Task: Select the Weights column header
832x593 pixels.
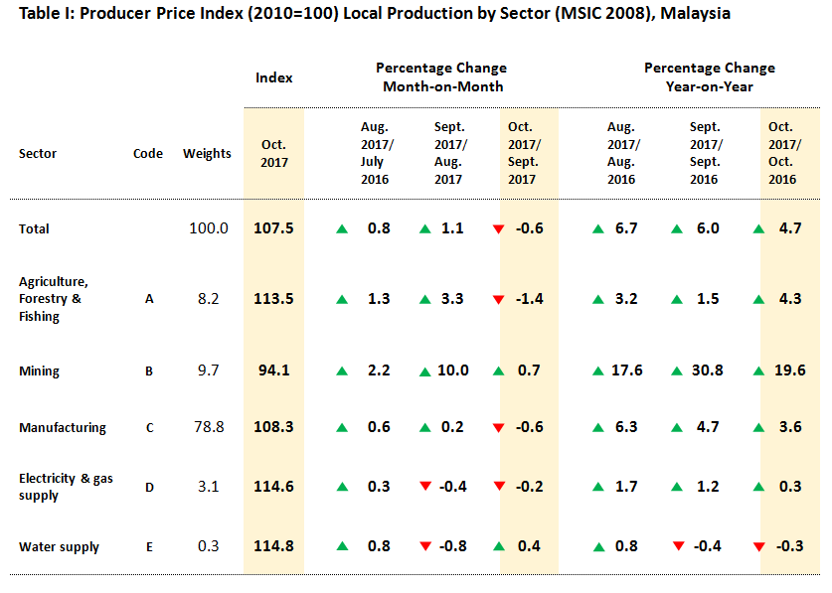Action: pos(207,154)
